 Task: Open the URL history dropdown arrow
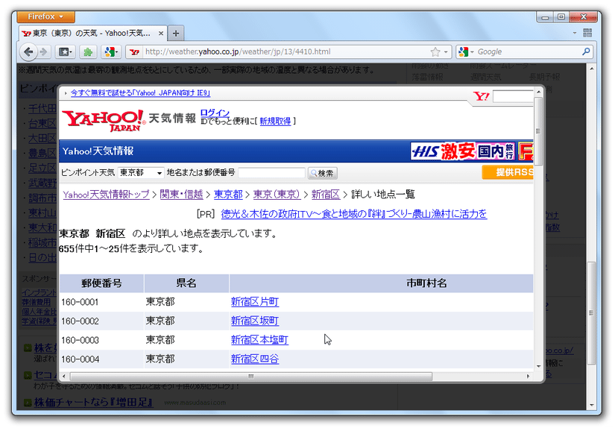point(446,51)
